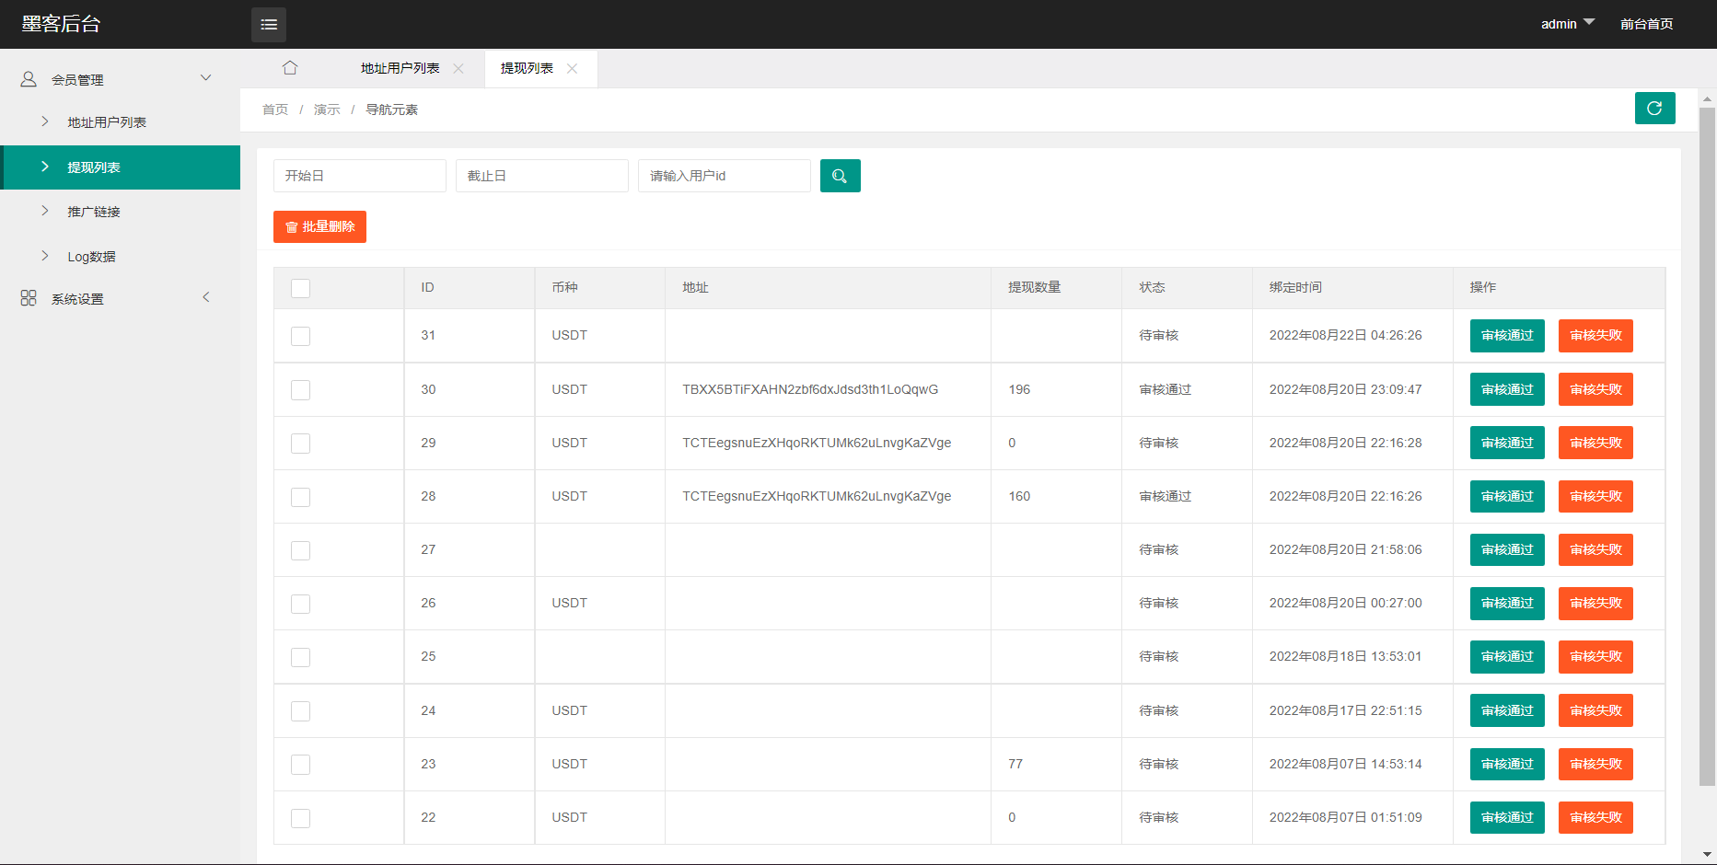The width and height of the screenshot is (1717, 865).
Task: Click 审核失败 for row ID 23
Action: point(1595,764)
